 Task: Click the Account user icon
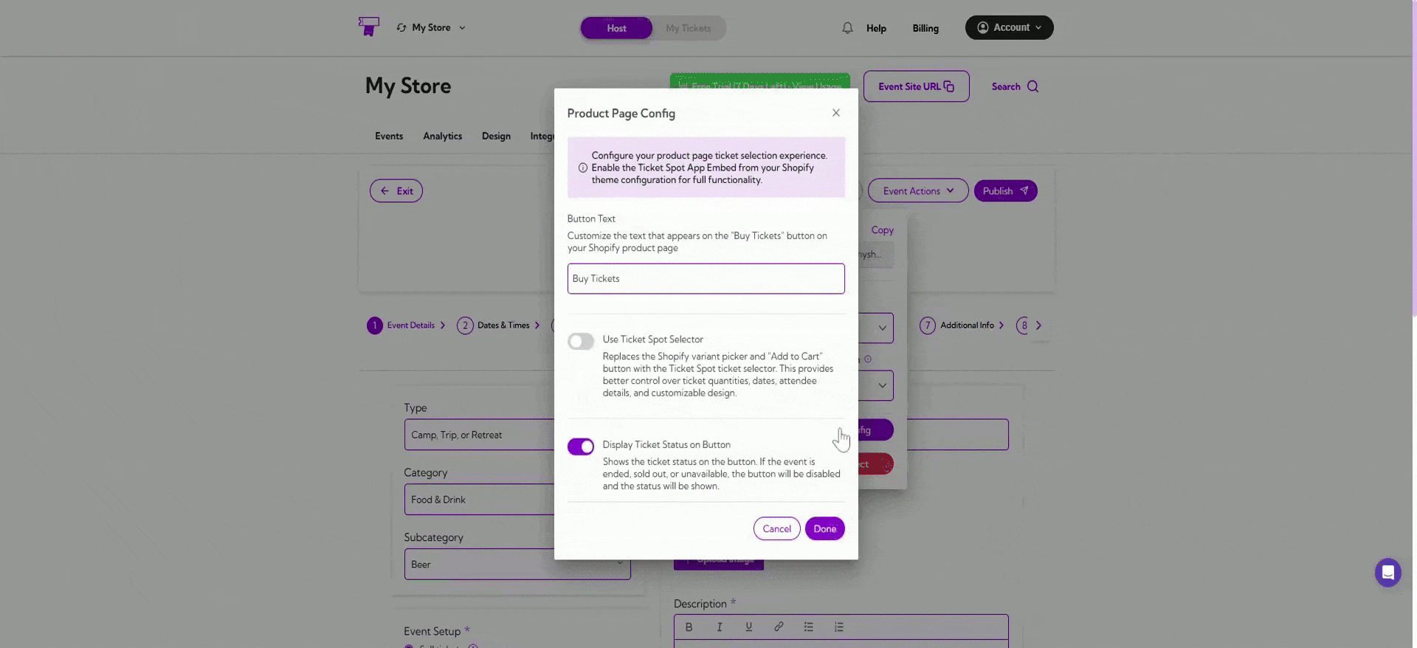click(983, 27)
